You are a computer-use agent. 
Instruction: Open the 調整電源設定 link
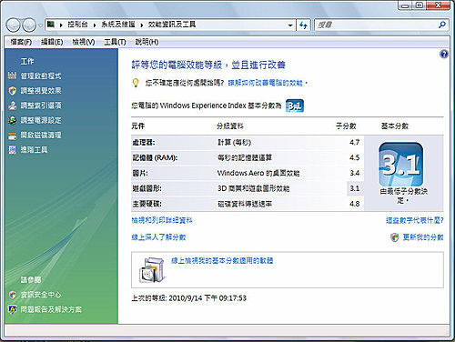41,120
